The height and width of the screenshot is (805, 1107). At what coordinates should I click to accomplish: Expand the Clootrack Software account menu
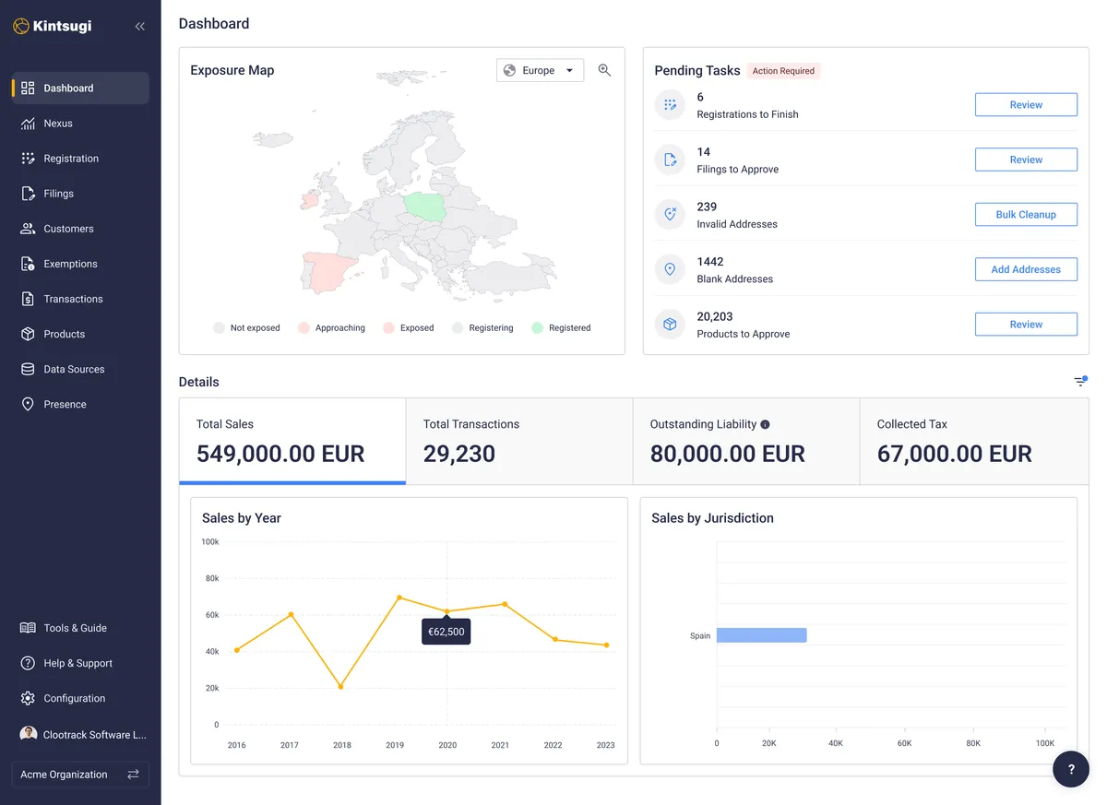click(83, 735)
